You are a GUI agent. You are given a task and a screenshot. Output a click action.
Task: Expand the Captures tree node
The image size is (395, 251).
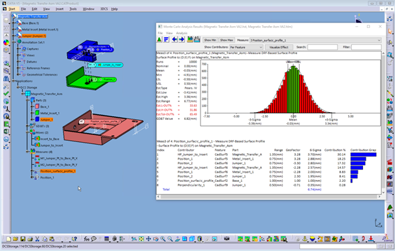click(x=18, y=49)
